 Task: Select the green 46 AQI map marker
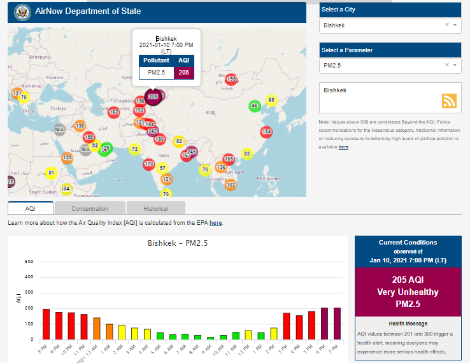click(x=255, y=106)
